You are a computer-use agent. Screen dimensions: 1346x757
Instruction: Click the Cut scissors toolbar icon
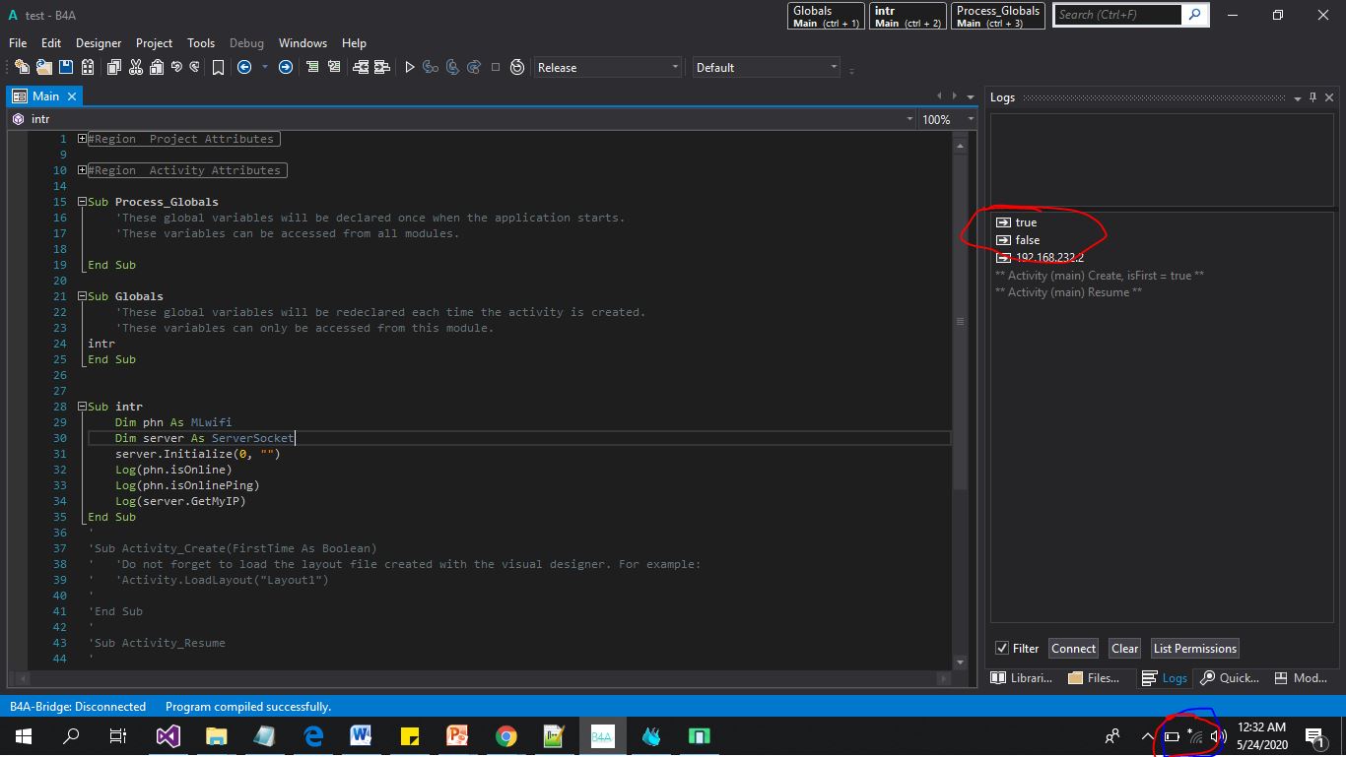click(135, 67)
